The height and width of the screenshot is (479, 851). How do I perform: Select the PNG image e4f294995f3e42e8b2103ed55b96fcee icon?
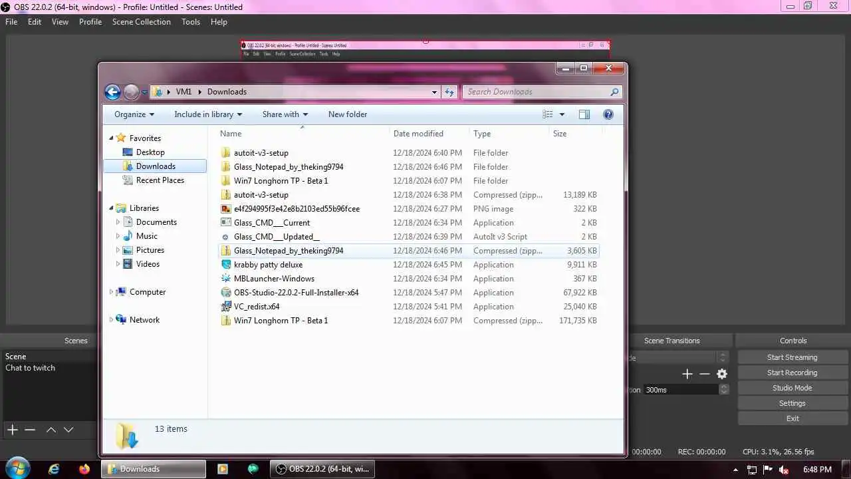[226, 209]
